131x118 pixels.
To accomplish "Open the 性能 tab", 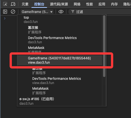I will point(89,4).
